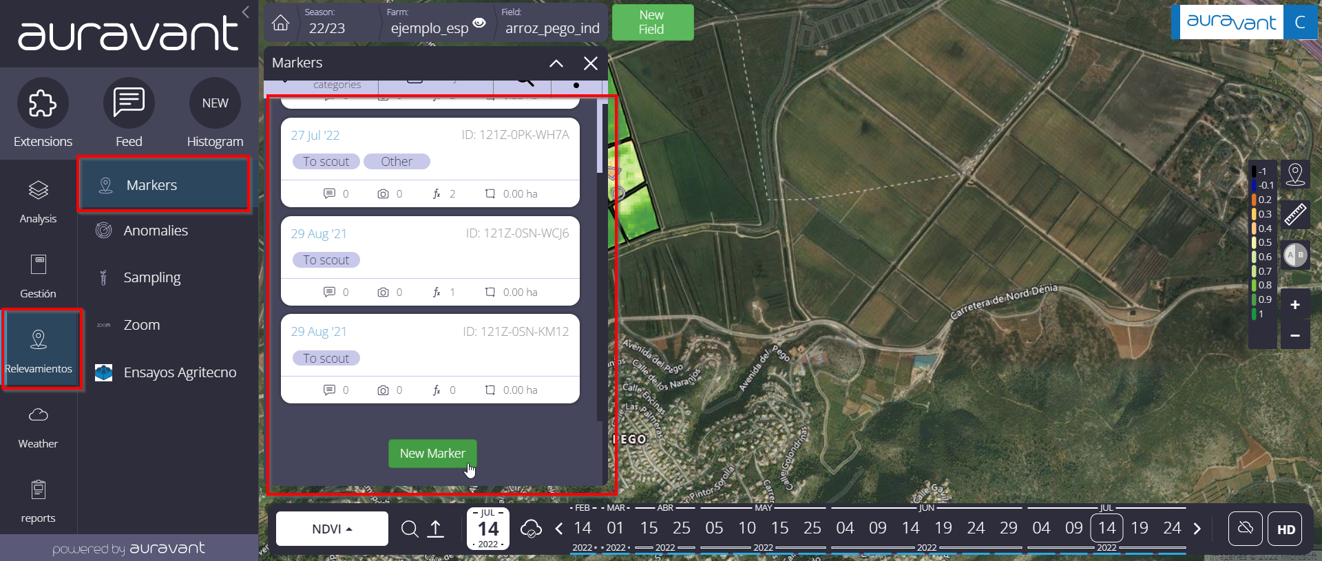
Task: Collapse the Markers panel chevron
Action: coord(556,63)
